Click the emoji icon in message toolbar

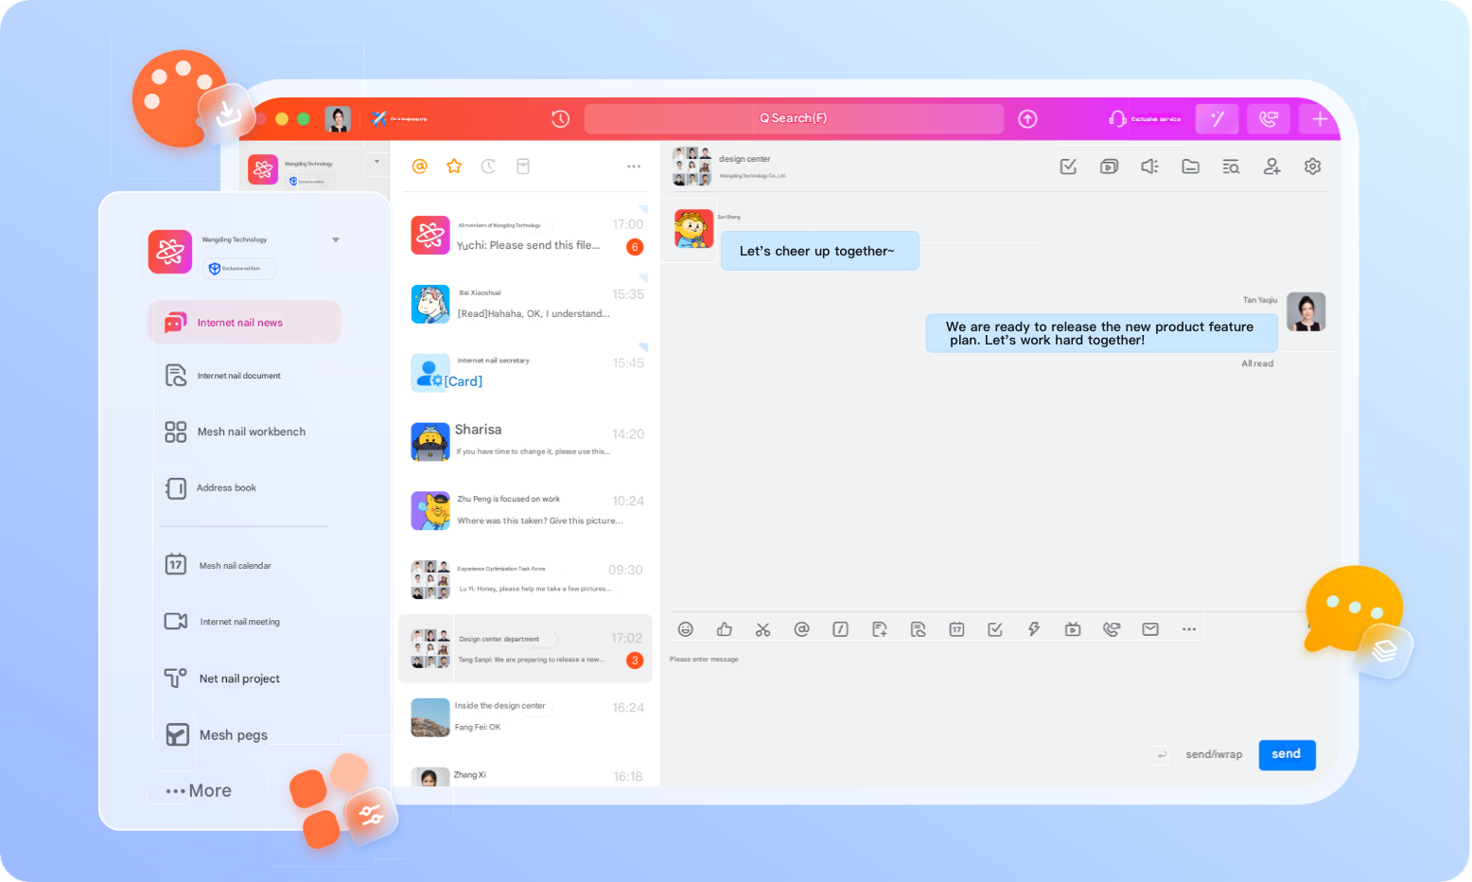(686, 629)
